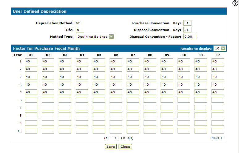Image resolution: width=239 pixels, height=153 pixels.
Task: Click empty Year 9 month 08 field
Action: click(150, 123)
